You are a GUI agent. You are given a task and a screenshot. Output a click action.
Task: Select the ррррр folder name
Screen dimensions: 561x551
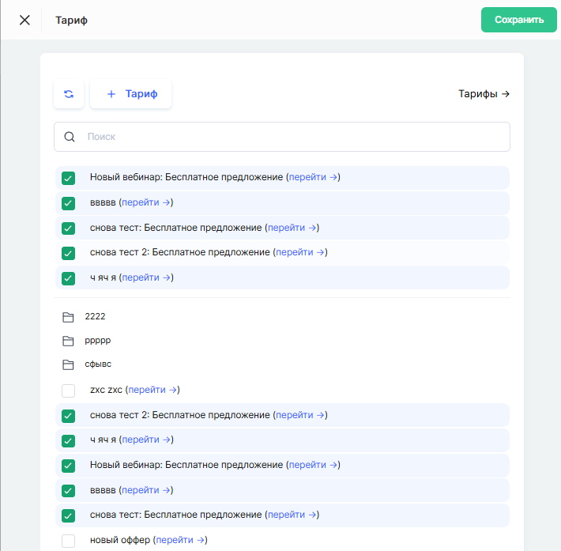[x=98, y=341]
